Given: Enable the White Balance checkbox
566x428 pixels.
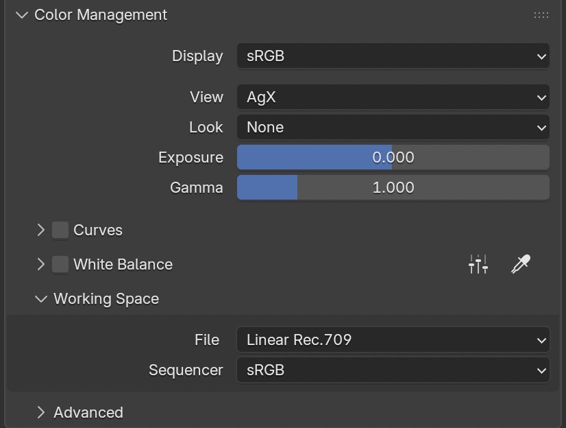Looking at the screenshot, I should pyautogui.click(x=60, y=264).
